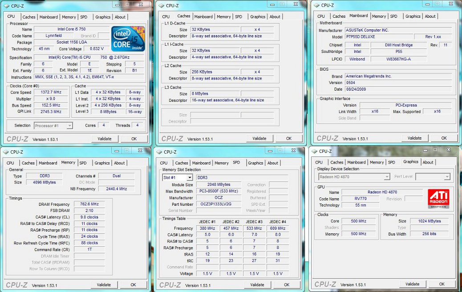Viewport: 462px width, 292px height.
Task: Select the SPD tab in the DRAM timings window
Action: [x=83, y=163]
